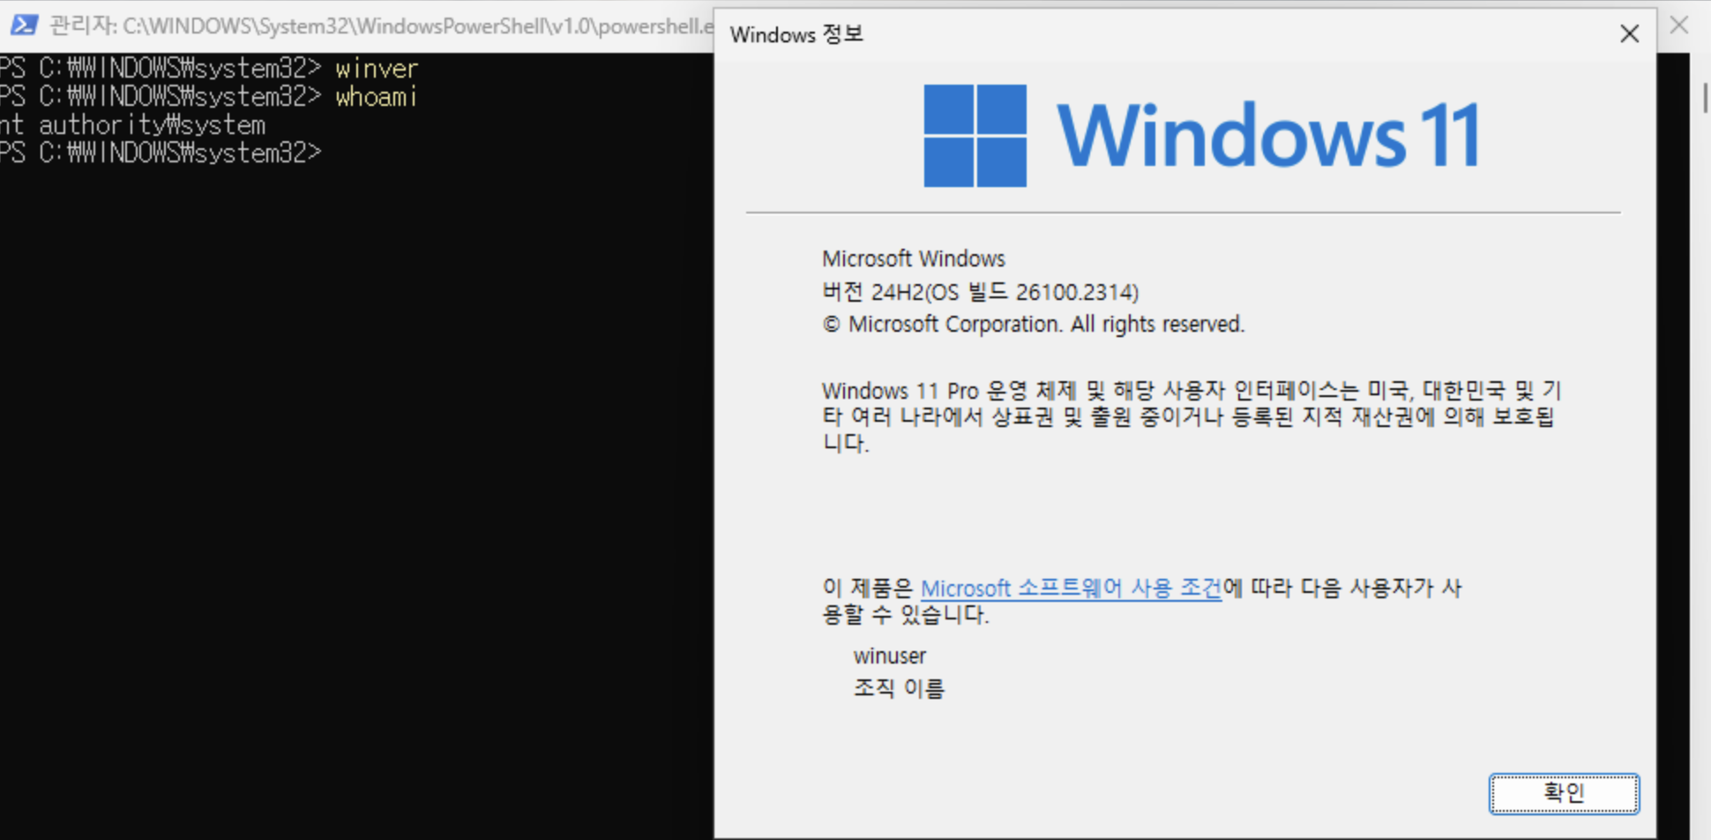Click the 'Windows 정보' dialog title

tap(796, 34)
